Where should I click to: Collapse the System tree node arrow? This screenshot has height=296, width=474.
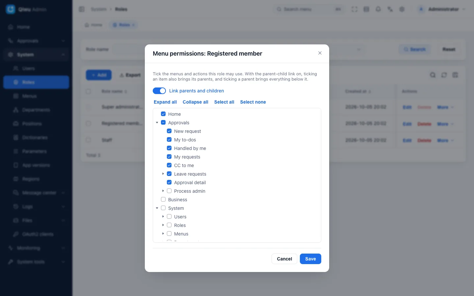pos(157,208)
